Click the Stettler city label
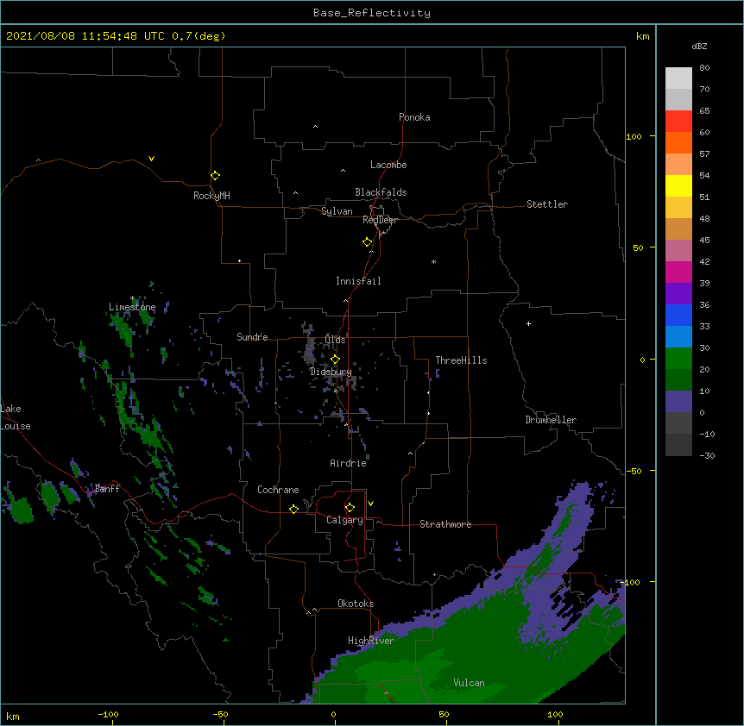 547,204
